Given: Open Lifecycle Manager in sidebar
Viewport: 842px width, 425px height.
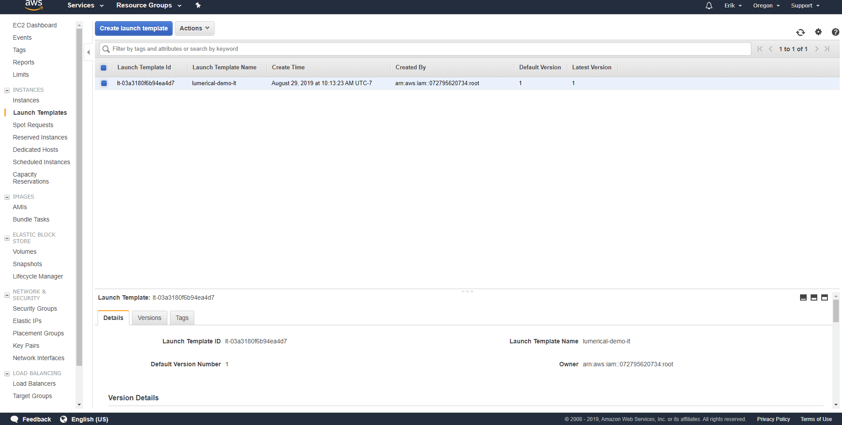Looking at the screenshot, I should pos(38,276).
